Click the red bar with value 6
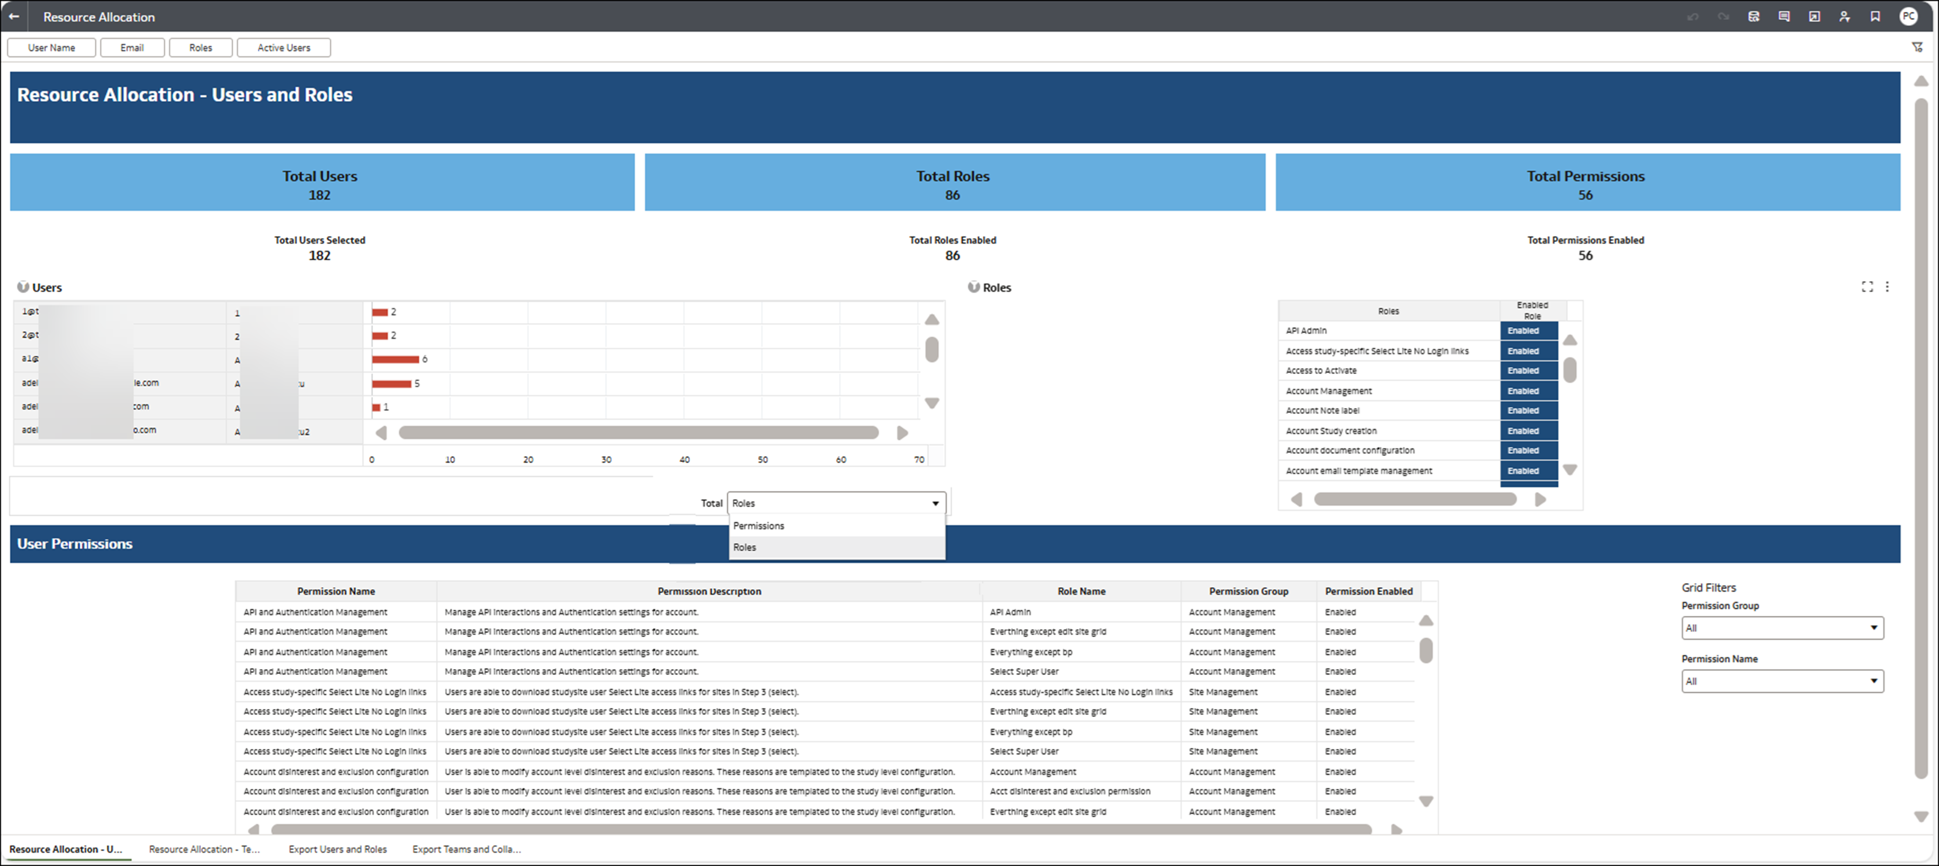1939x866 pixels. (x=395, y=360)
